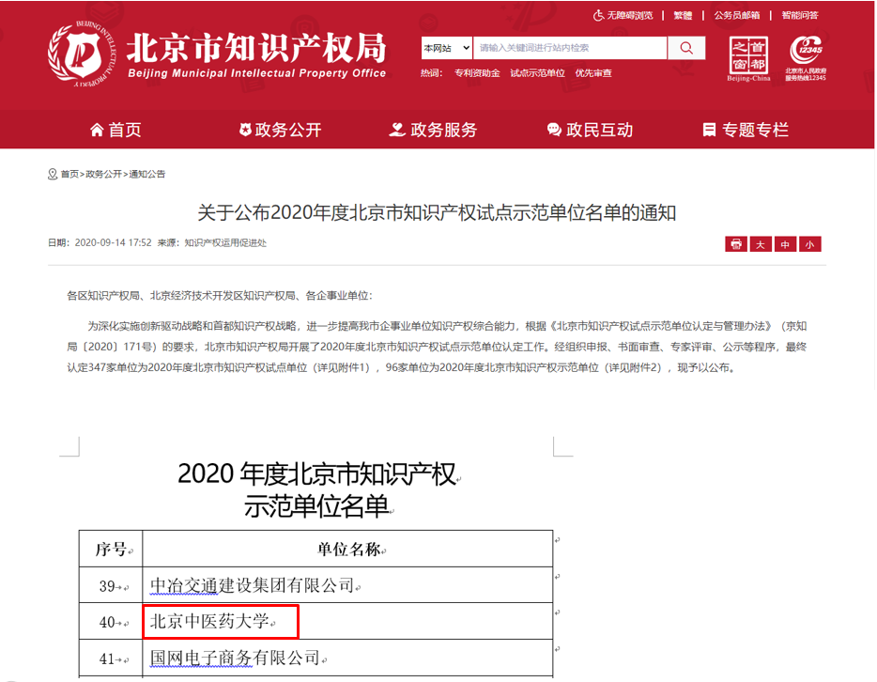877x682 pixels.
Task: Click the sequence number 41 cell
Action: (x=111, y=658)
